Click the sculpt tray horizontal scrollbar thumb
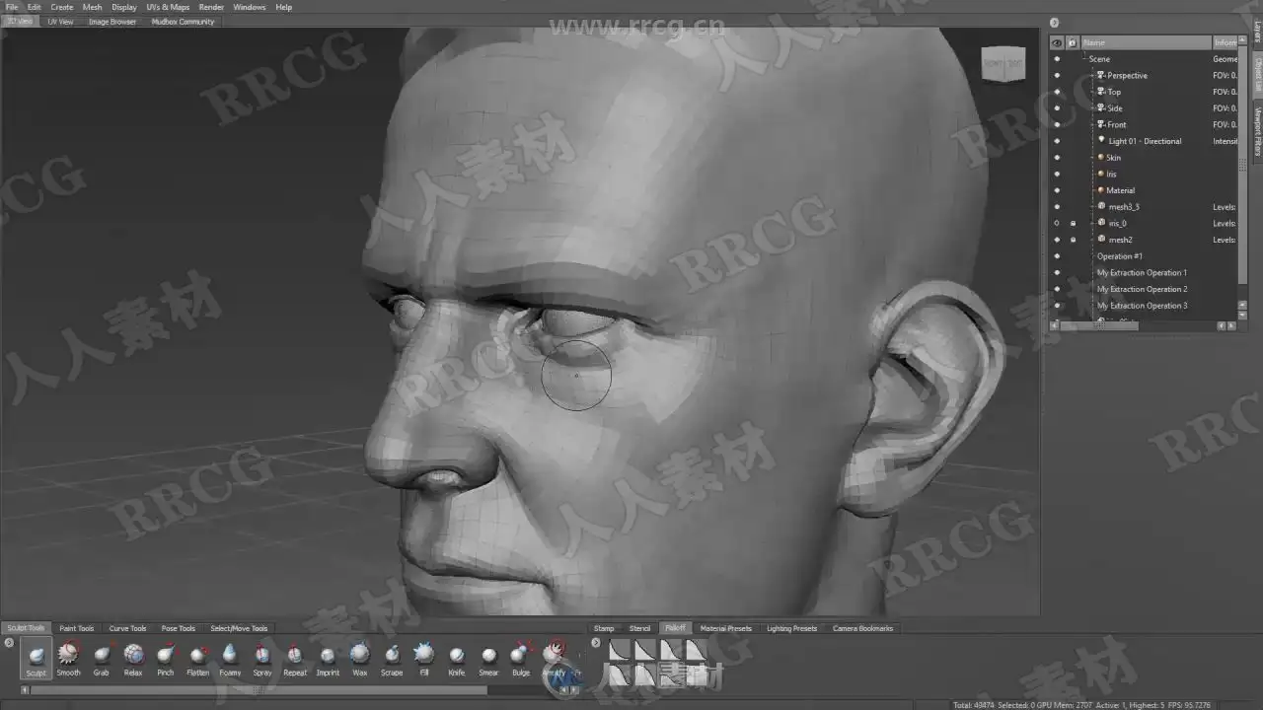Viewport: 1263px width, 710px height. 257,690
